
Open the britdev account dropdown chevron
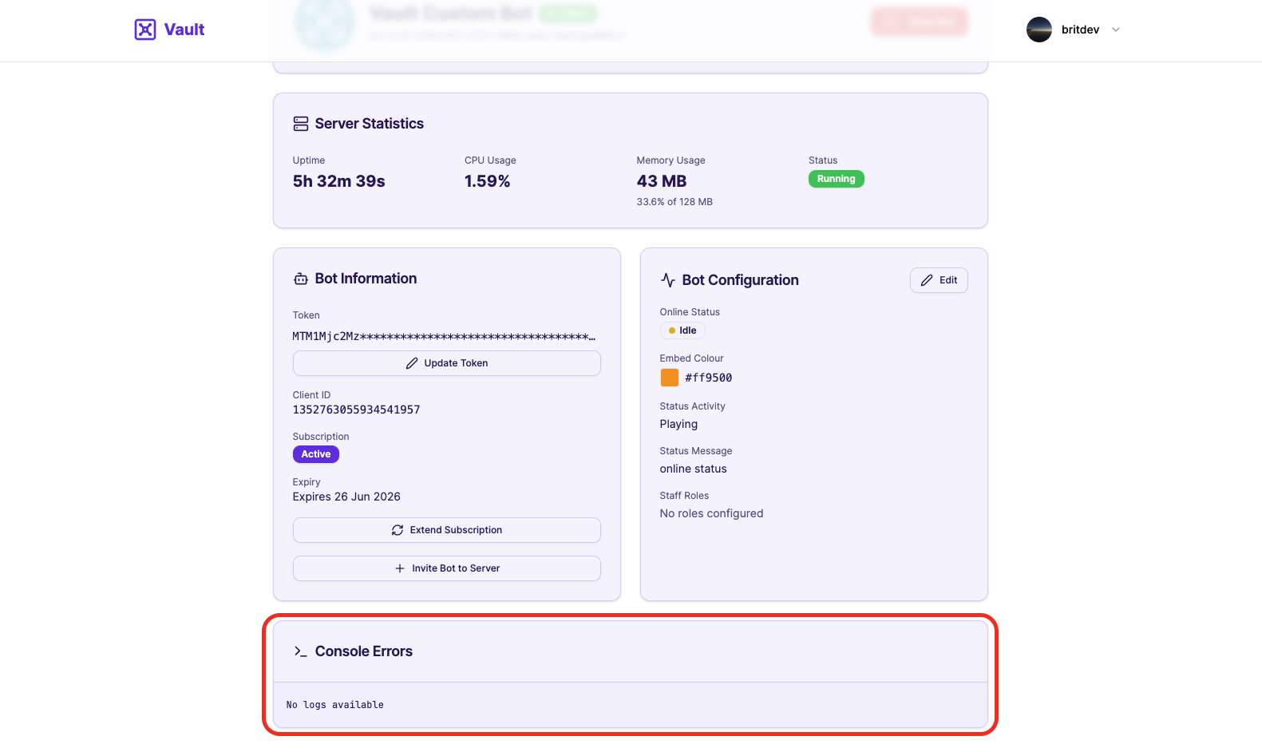pos(1116,30)
